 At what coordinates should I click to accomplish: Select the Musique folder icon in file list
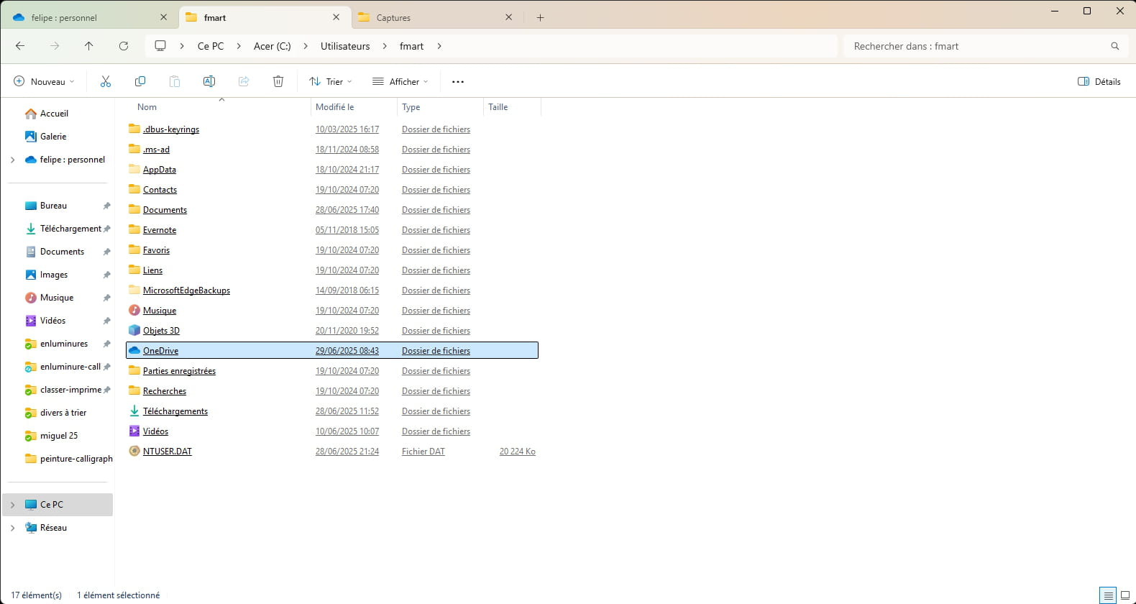(x=134, y=310)
